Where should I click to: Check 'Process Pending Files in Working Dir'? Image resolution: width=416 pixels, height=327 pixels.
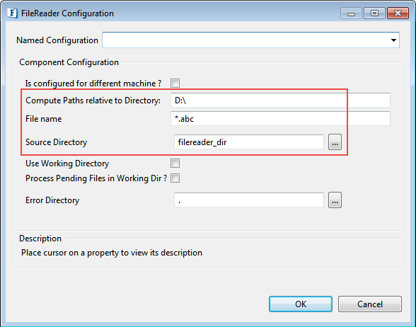[x=175, y=178]
